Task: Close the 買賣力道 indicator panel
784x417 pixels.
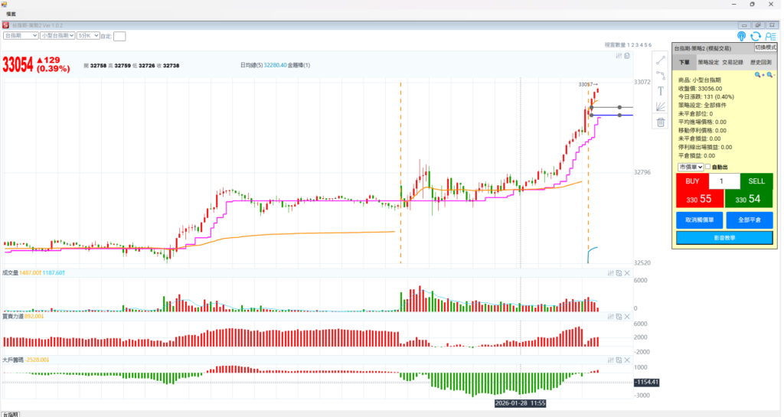Action: 627,317
